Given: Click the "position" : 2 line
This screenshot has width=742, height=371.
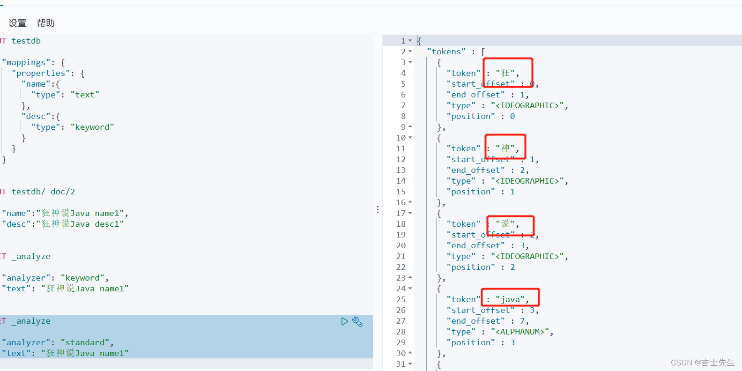Looking at the screenshot, I should [x=481, y=267].
